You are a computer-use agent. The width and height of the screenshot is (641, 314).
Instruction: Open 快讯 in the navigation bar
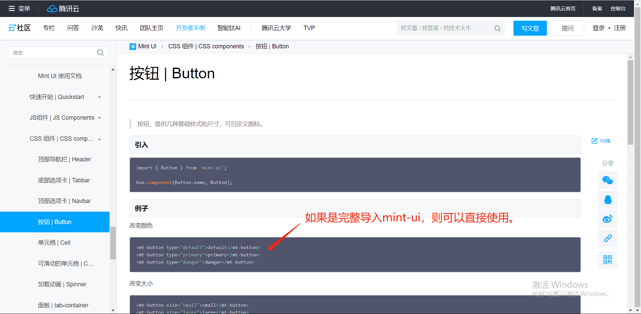tap(122, 28)
